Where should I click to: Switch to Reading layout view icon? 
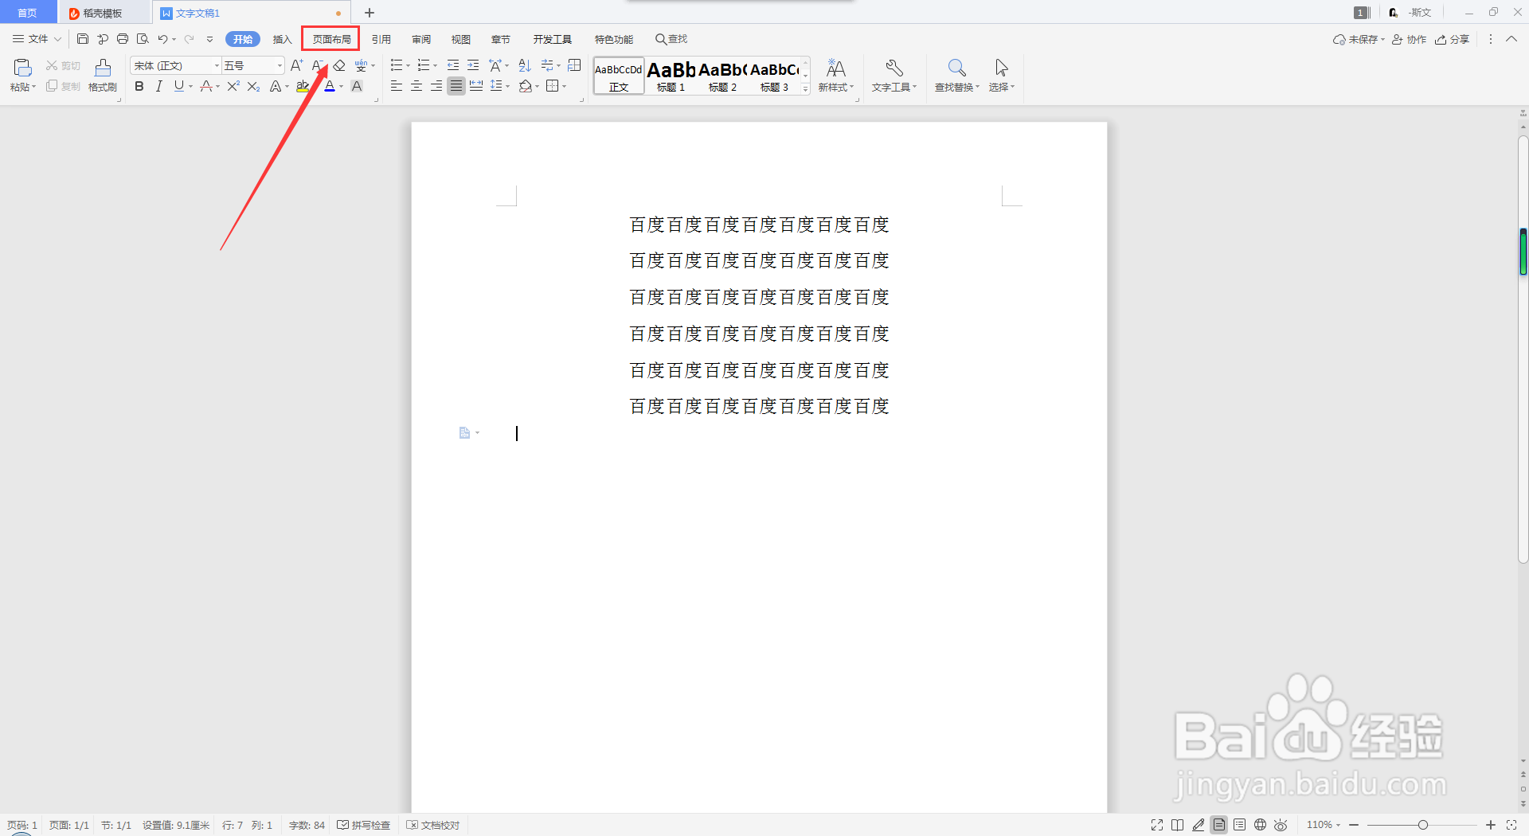[x=1178, y=825]
